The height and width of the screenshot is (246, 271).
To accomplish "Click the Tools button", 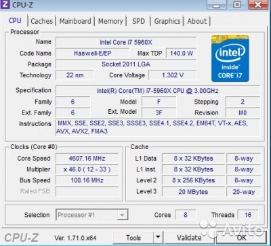I will (133, 238).
